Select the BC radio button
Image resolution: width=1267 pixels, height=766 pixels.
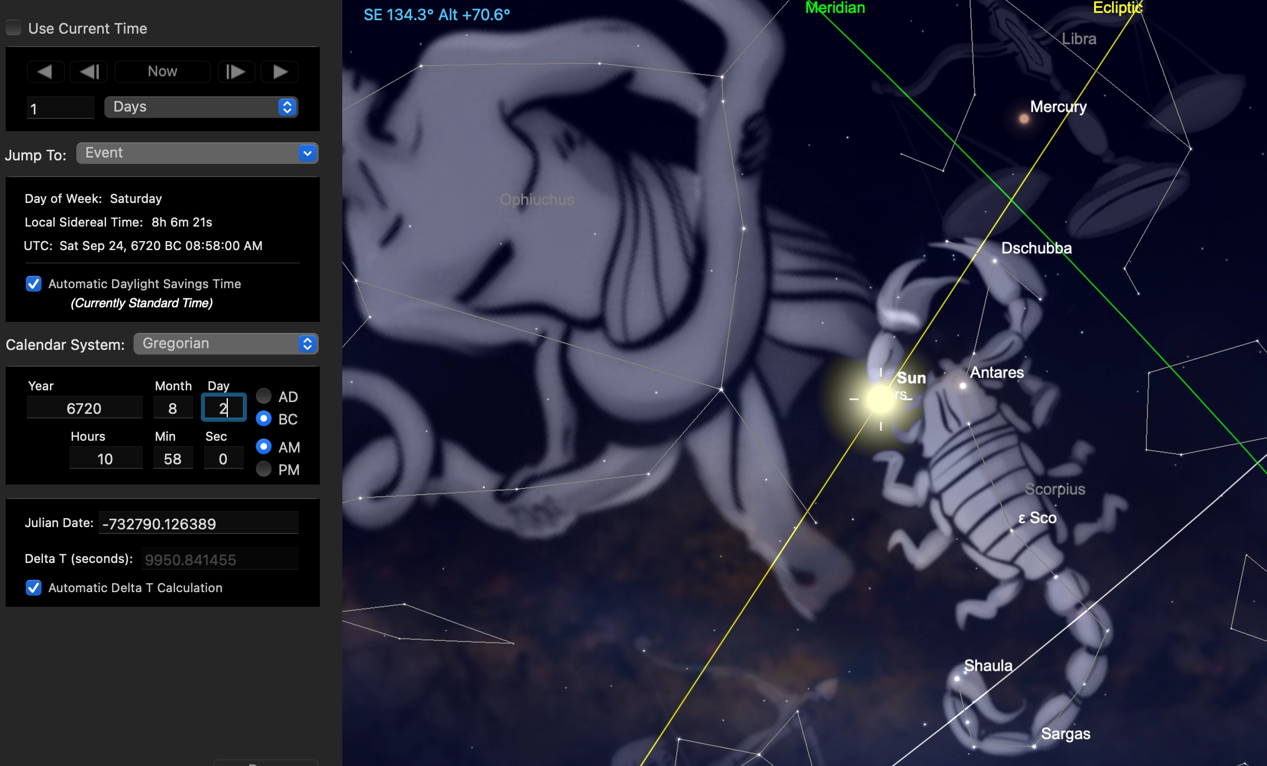click(x=264, y=419)
